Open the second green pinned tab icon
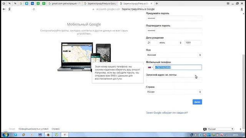Screen dimensions: 246x138 pyautogui.click(x=44, y=3)
